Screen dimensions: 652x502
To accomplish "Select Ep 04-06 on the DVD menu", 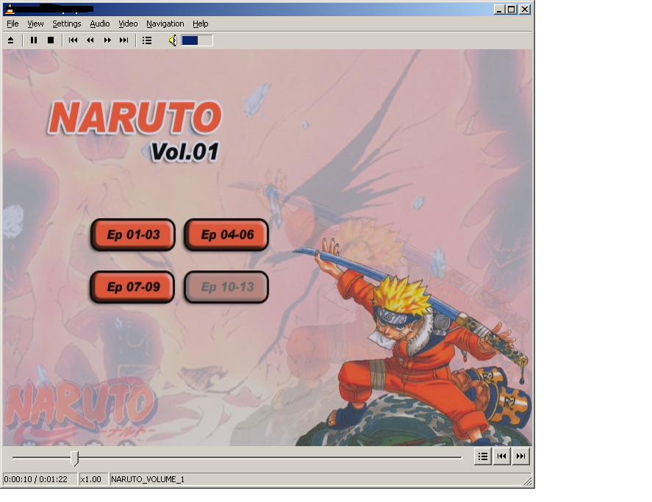I will [226, 234].
